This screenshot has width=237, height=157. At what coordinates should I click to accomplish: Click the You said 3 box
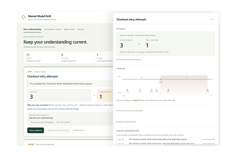point(59,95)
